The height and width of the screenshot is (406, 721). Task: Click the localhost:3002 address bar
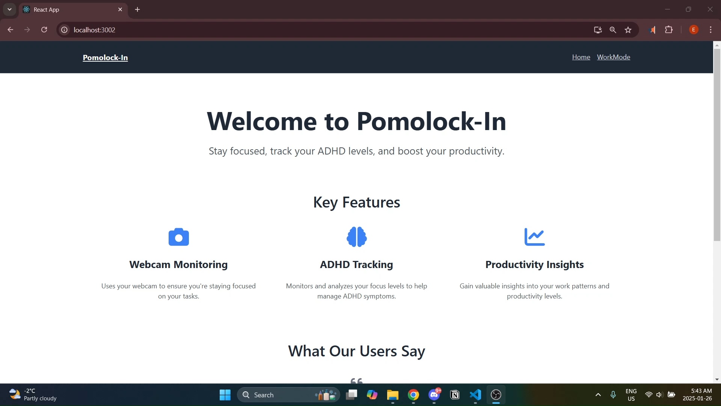click(300, 30)
